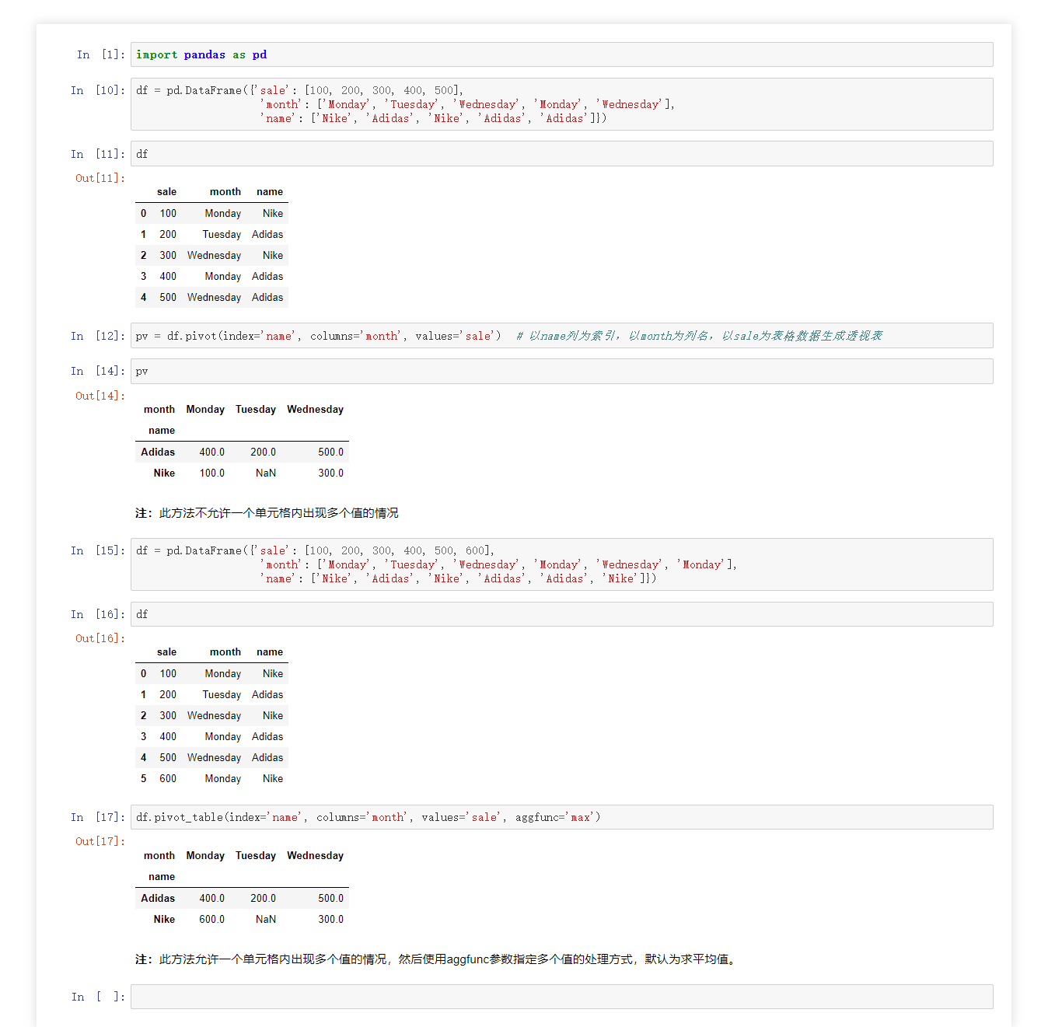Click the In [10] DataFrame definition cell
This screenshot has width=1048, height=1027.
[x=561, y=104]
